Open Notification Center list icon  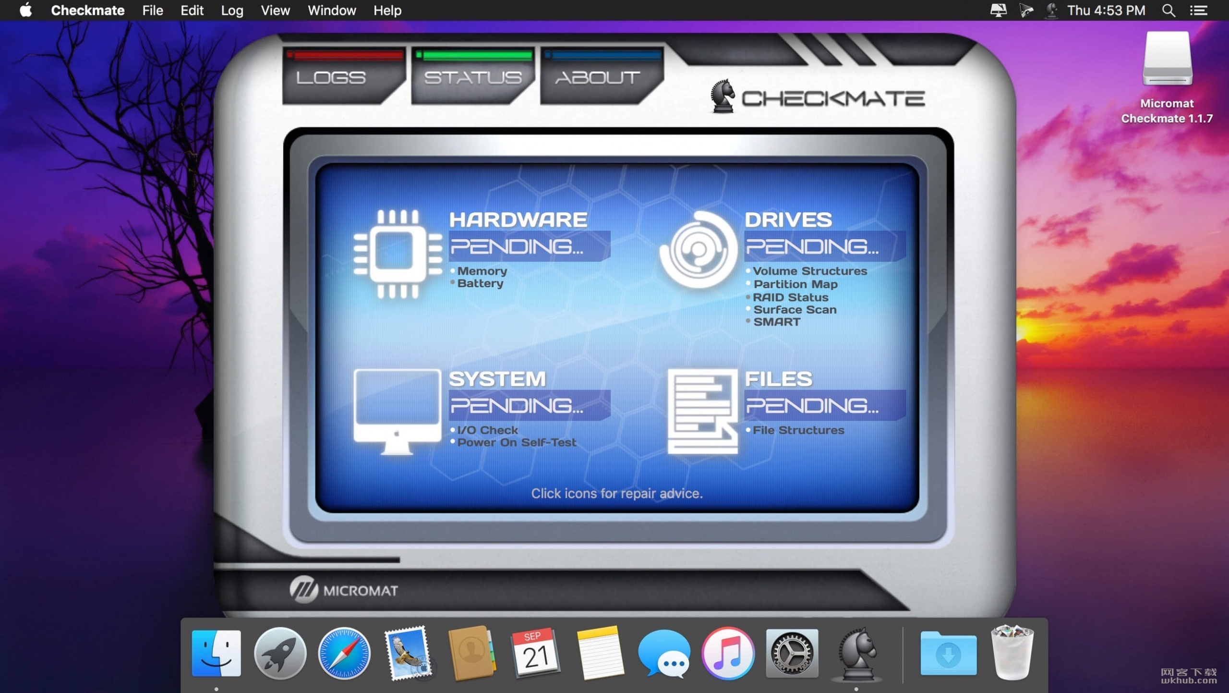pos(1199,10)
